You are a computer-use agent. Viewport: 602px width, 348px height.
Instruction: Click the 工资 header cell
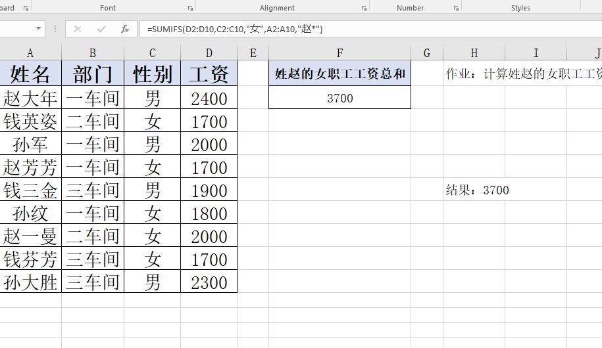pos(209,73)
